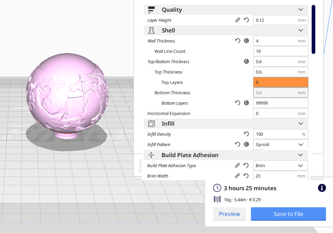Screen dimensions: 333x233
Task: Reset the Brim Width setting
Action: [246, 176]
